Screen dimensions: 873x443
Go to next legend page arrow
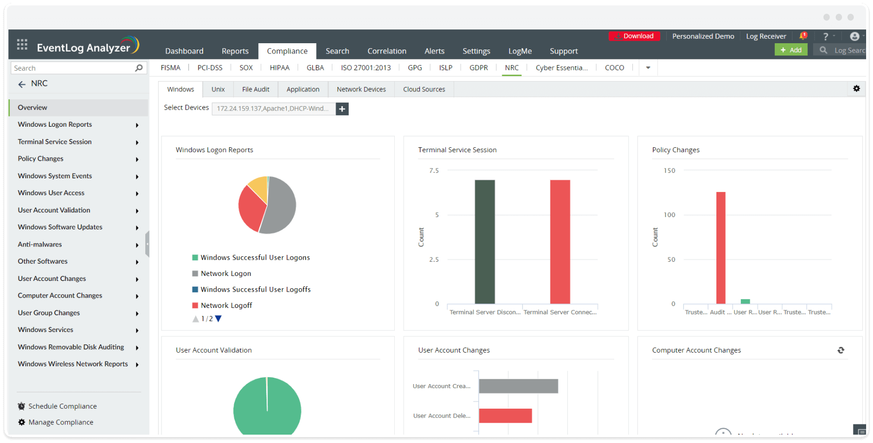click(x=218, y=319)
